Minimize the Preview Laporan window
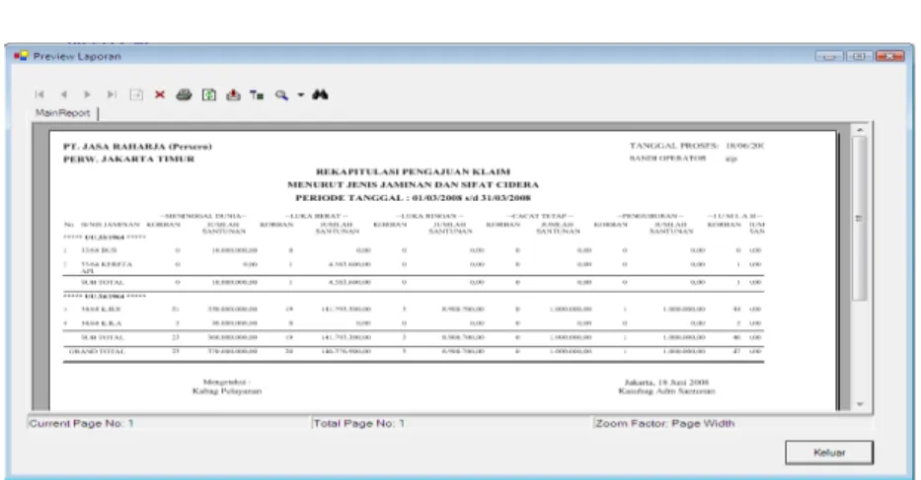This screenshot has width=921, height=480. [829, 56]
